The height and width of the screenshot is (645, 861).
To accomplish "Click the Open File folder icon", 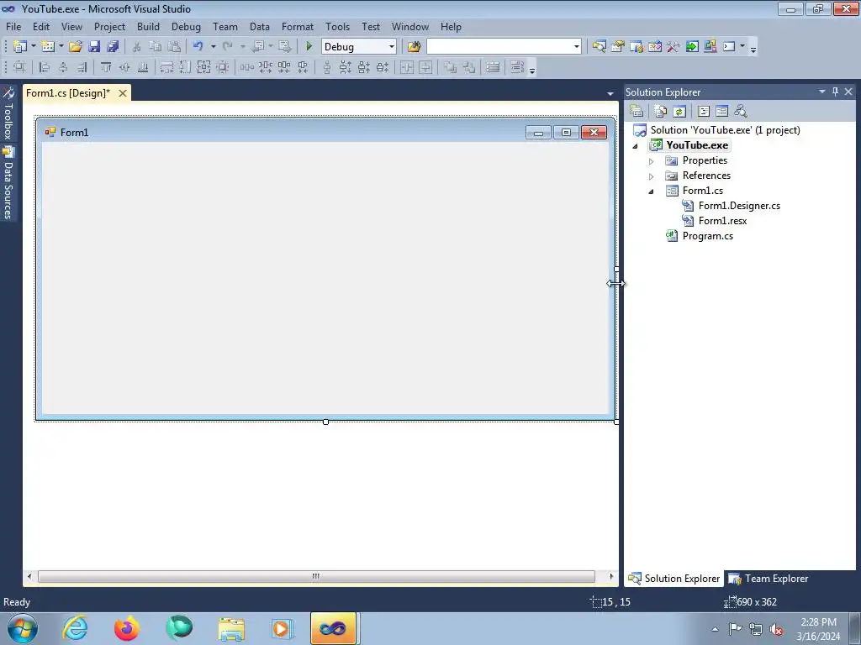I will 76,47.
